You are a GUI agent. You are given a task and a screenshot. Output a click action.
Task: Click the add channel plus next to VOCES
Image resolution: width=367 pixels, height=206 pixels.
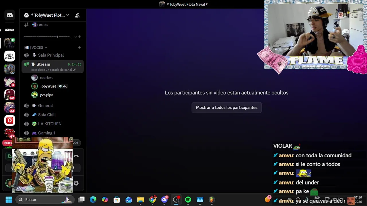tap(79, 47)
